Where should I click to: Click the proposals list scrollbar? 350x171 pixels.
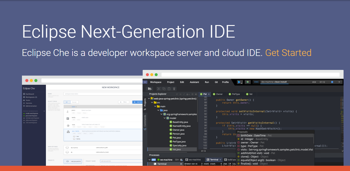(x=314, y=139)
